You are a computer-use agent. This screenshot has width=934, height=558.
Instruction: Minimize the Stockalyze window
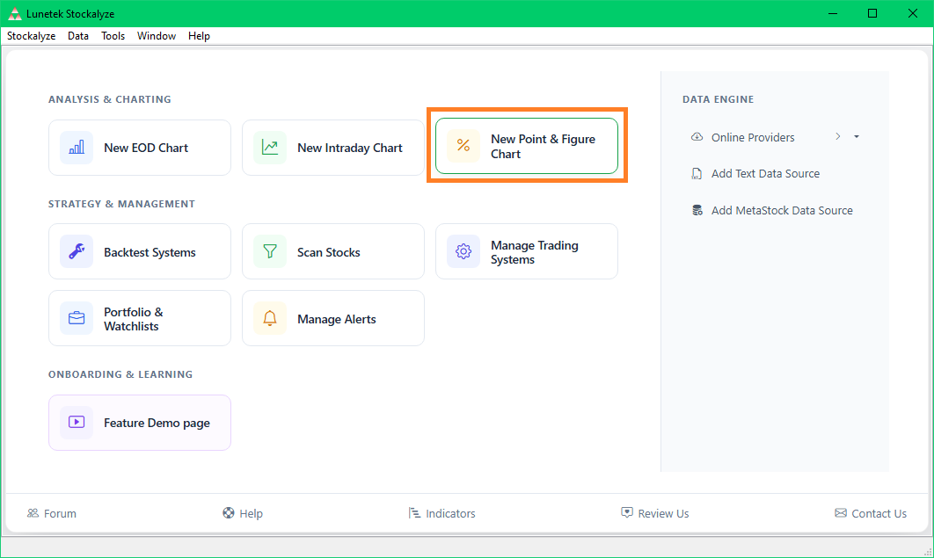[834, 13]
